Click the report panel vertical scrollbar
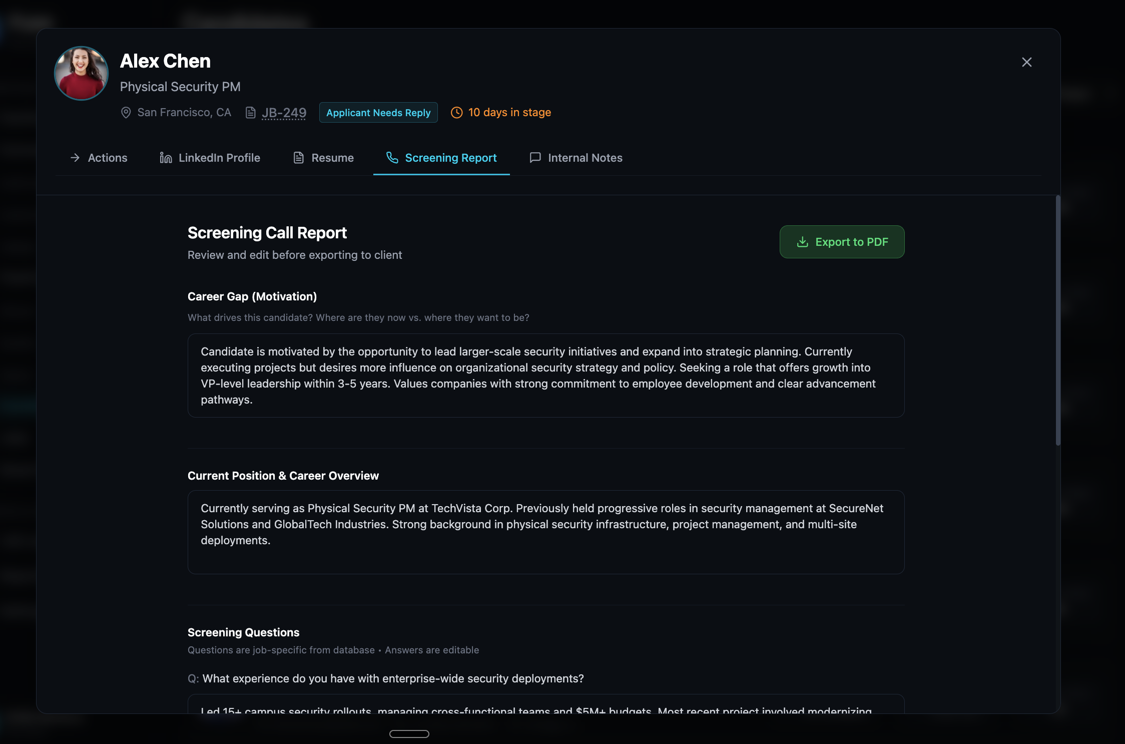 [x=1057, y=320]
